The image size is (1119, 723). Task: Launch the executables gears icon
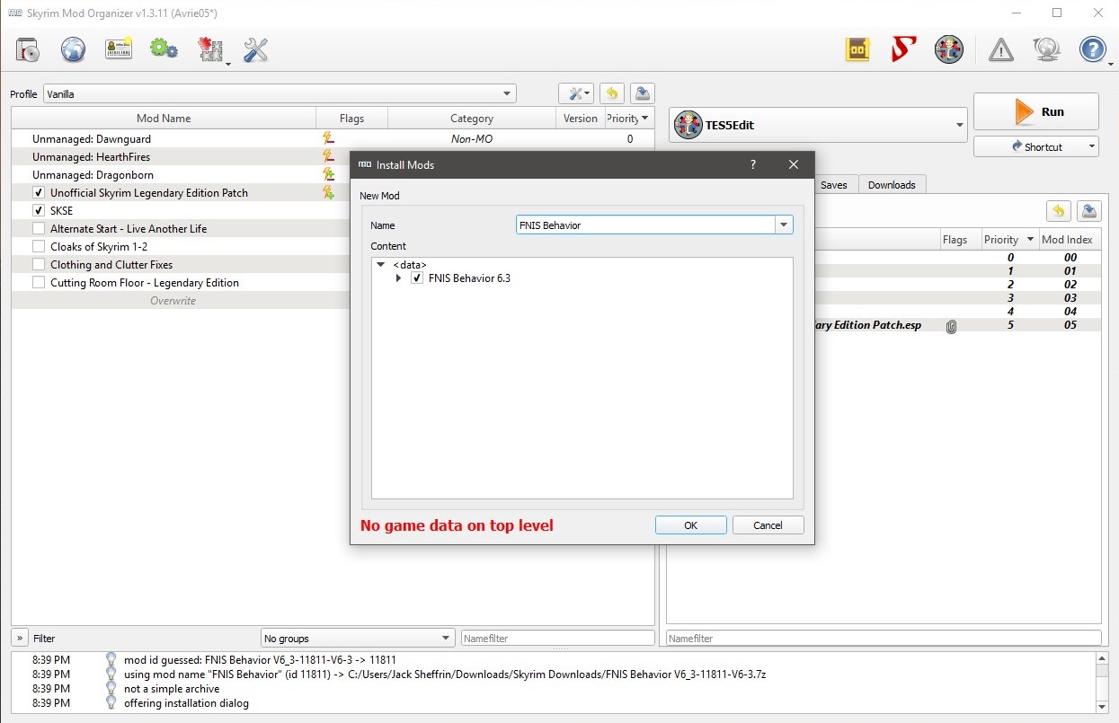pyautogui.click(x=164, y=49)
